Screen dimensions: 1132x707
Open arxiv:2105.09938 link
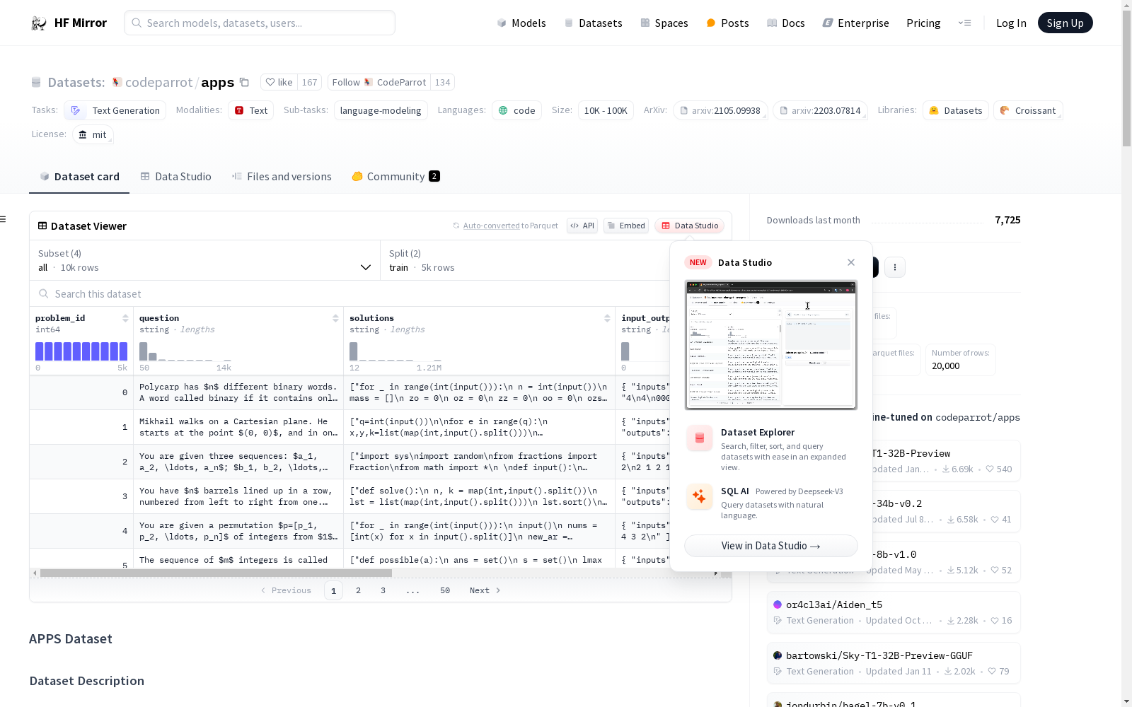[x=720, y=110]
